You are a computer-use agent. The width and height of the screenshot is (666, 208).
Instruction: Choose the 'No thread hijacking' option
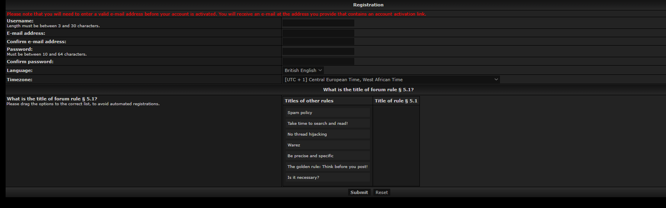click(x=328, y=134)
